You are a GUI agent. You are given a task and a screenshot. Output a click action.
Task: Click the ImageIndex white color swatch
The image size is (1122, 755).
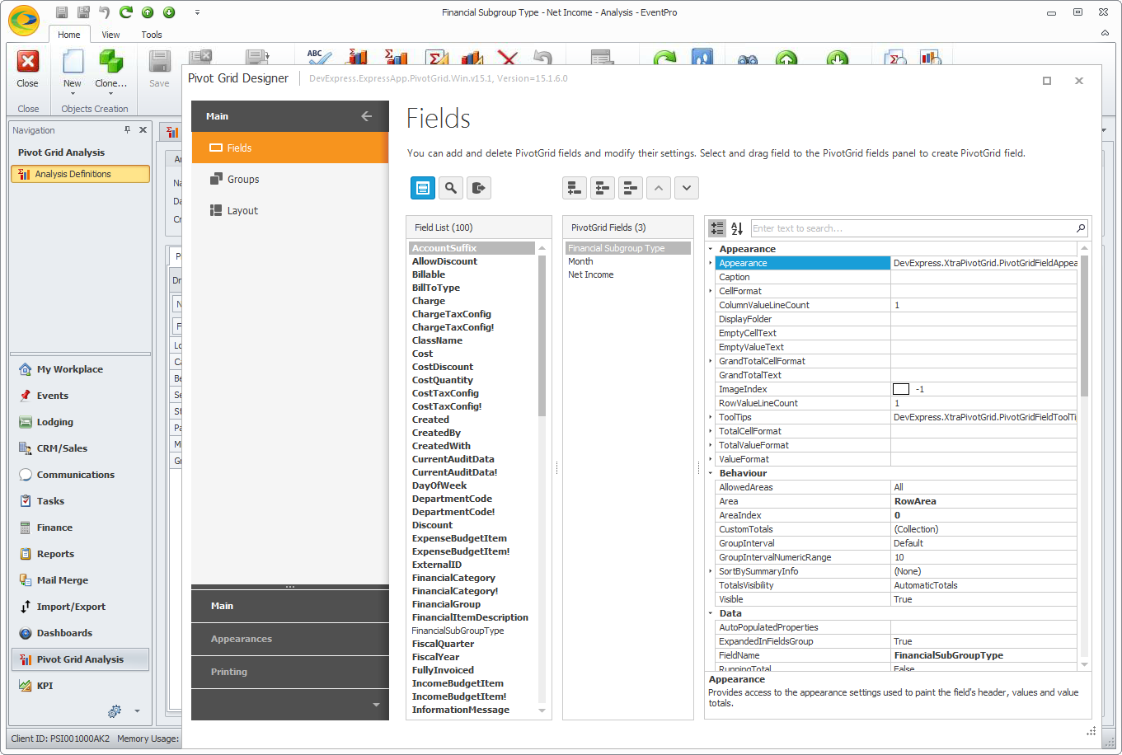click(901, 389)
